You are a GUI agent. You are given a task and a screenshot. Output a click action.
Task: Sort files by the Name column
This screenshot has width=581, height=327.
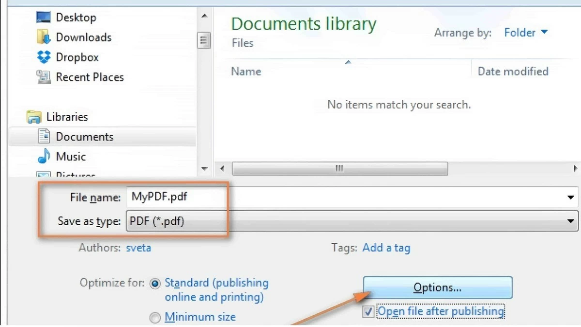coord(246,71)
